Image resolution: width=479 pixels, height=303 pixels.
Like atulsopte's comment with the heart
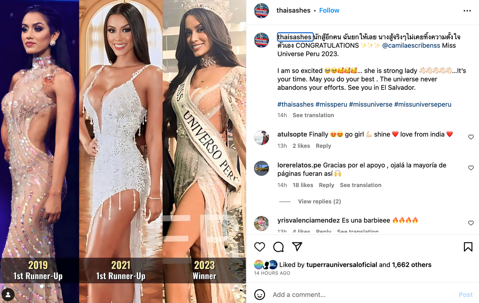coord(471,137)
